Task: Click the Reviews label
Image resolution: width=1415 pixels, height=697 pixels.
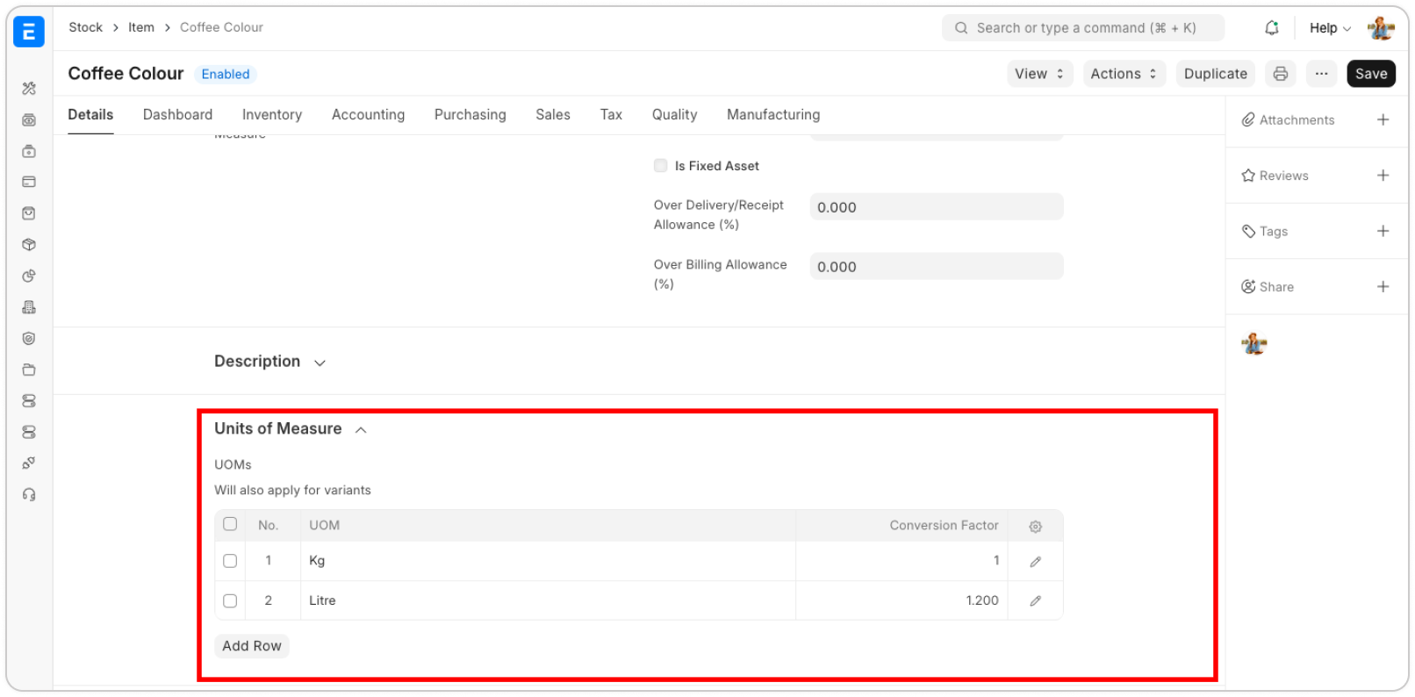Action: 1283,176
